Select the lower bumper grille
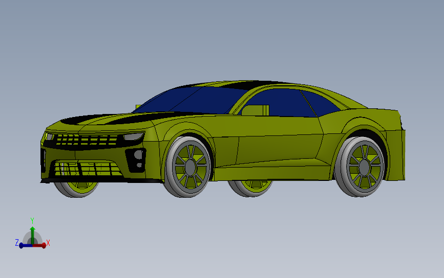Image resolution: width=444 pixels, height=278 pixels. (88, 168)
